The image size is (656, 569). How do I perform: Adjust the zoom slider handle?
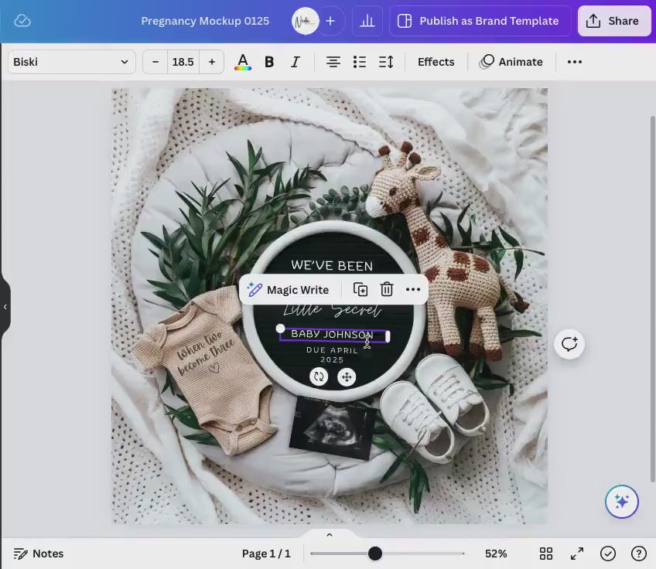(375, 554)
